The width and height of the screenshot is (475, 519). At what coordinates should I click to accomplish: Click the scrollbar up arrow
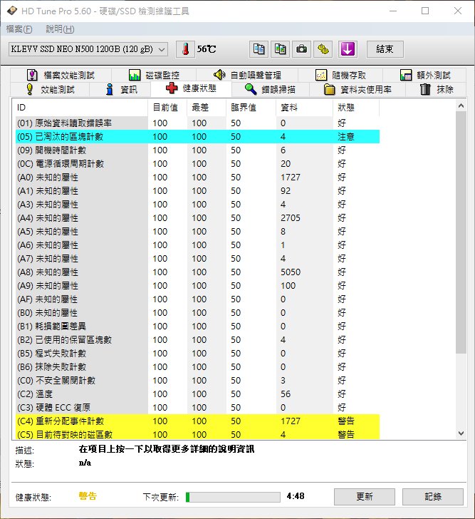tap(461, 106)
